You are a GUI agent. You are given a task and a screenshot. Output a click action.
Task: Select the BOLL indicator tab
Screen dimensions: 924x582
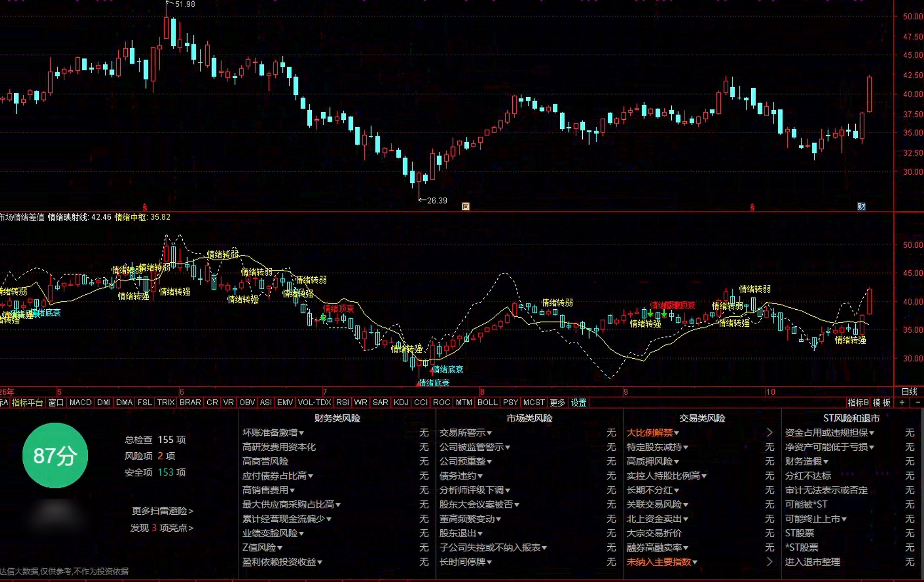487,402
